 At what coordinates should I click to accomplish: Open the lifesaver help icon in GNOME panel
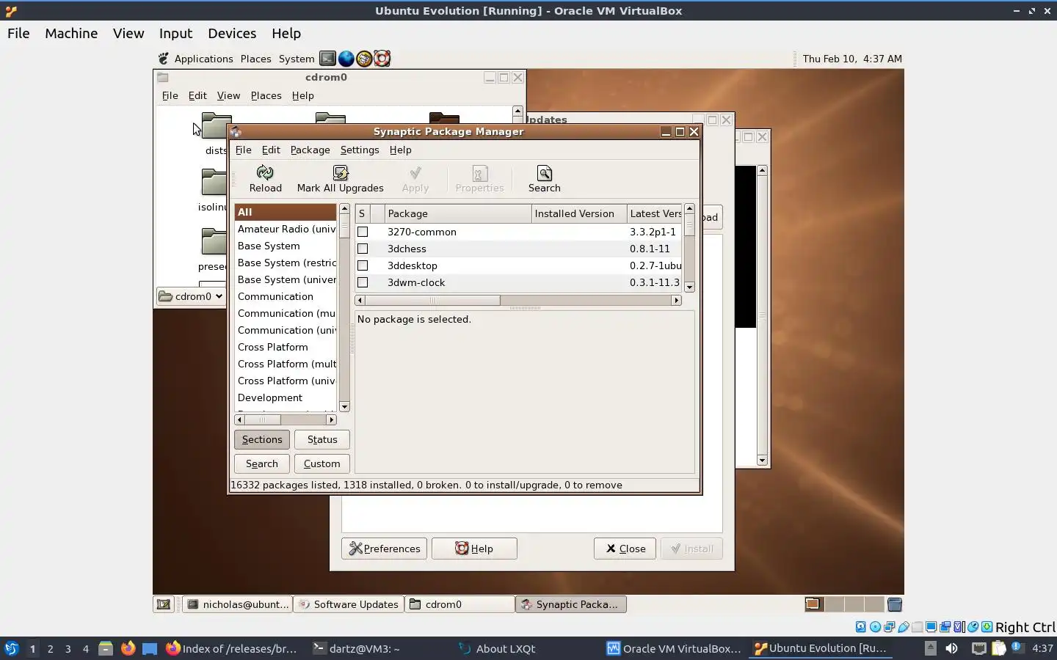point(382,59)
